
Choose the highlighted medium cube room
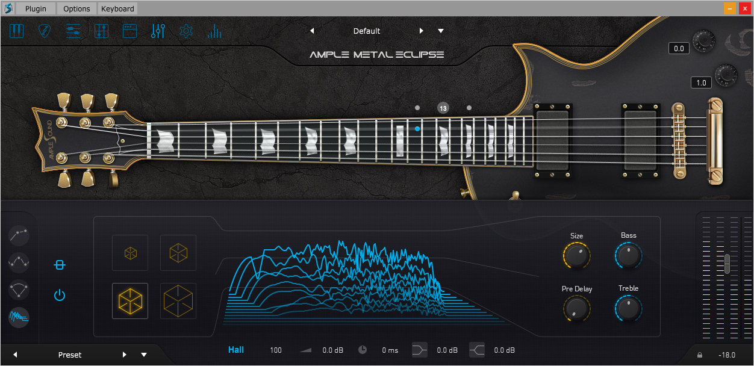pyautogui.click(x=130, y=301)
